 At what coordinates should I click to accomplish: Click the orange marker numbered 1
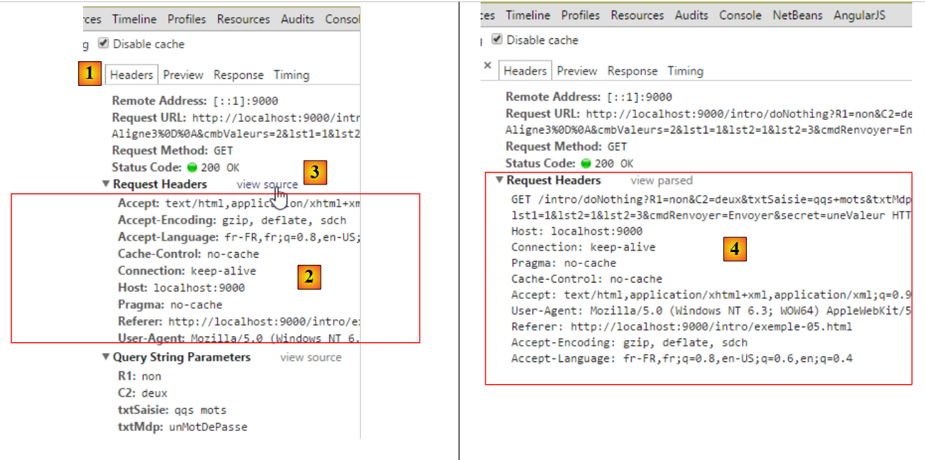[89, 73]
